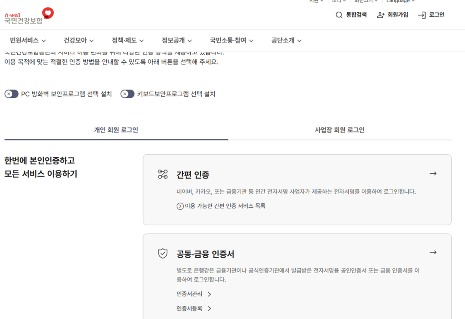Open 이용 가능한 간편 인증 서비스 목록
465x319 pixels.
(x=221, y=206)
